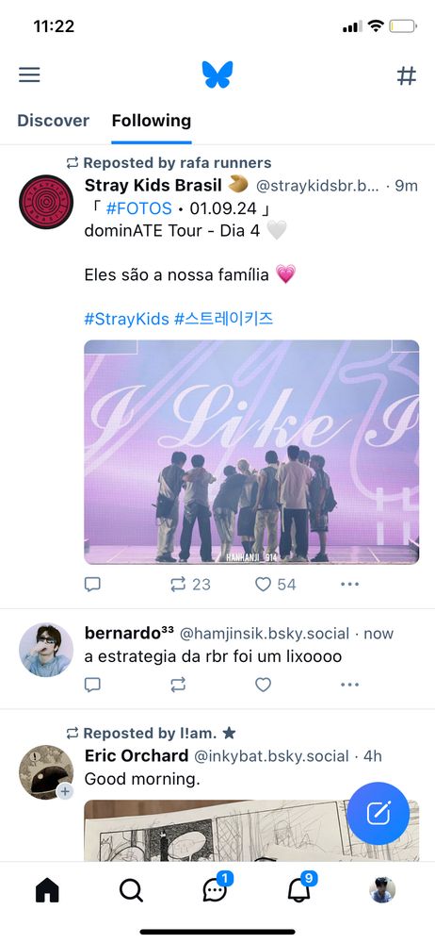This screenshot has height=943, width=435.
Task: Switch to the Discover tab
Action: pyautogui.click(x=53, y=121)
